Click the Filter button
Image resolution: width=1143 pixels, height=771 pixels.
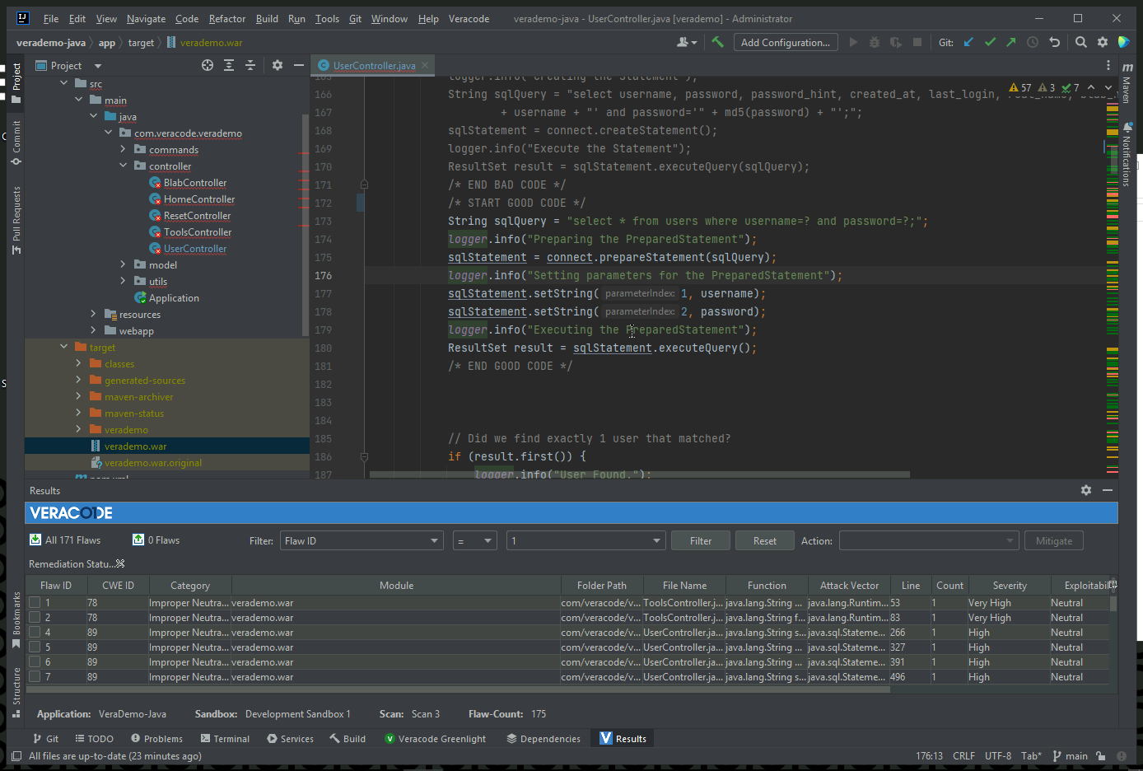[x=701, y=540]
